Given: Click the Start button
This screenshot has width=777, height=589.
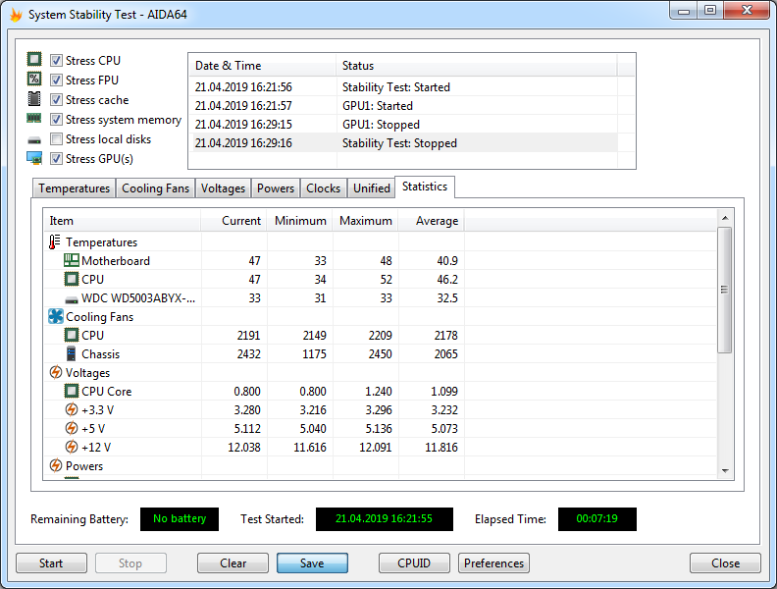Looking at the screenshot, I should pyautogui.click(x=51, y=563).
